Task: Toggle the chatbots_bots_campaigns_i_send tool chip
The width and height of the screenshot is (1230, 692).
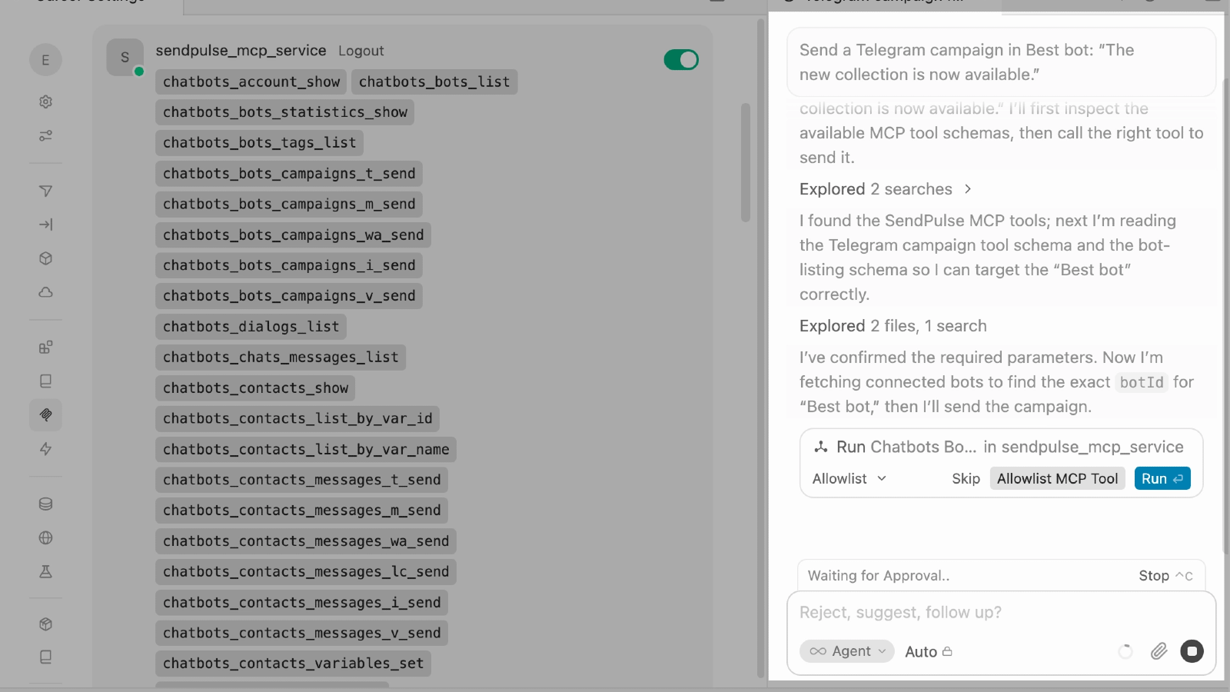Action: 289,265
